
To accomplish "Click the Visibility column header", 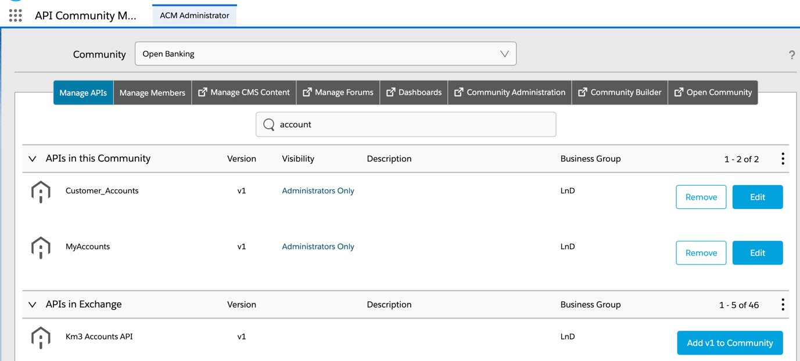I will tap(298, 158).
